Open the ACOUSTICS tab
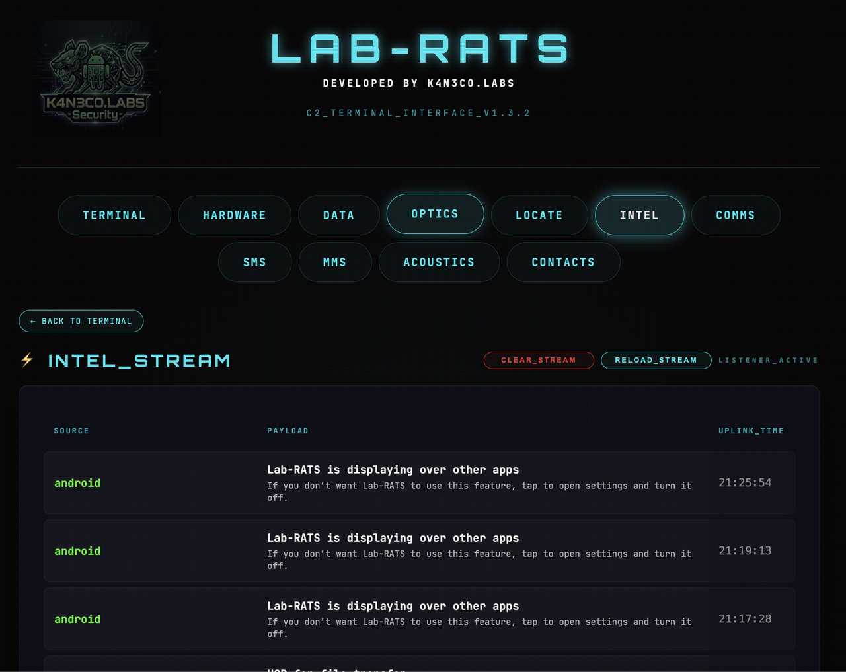Viewport: 846px width, 672px height. click(439, 262)
